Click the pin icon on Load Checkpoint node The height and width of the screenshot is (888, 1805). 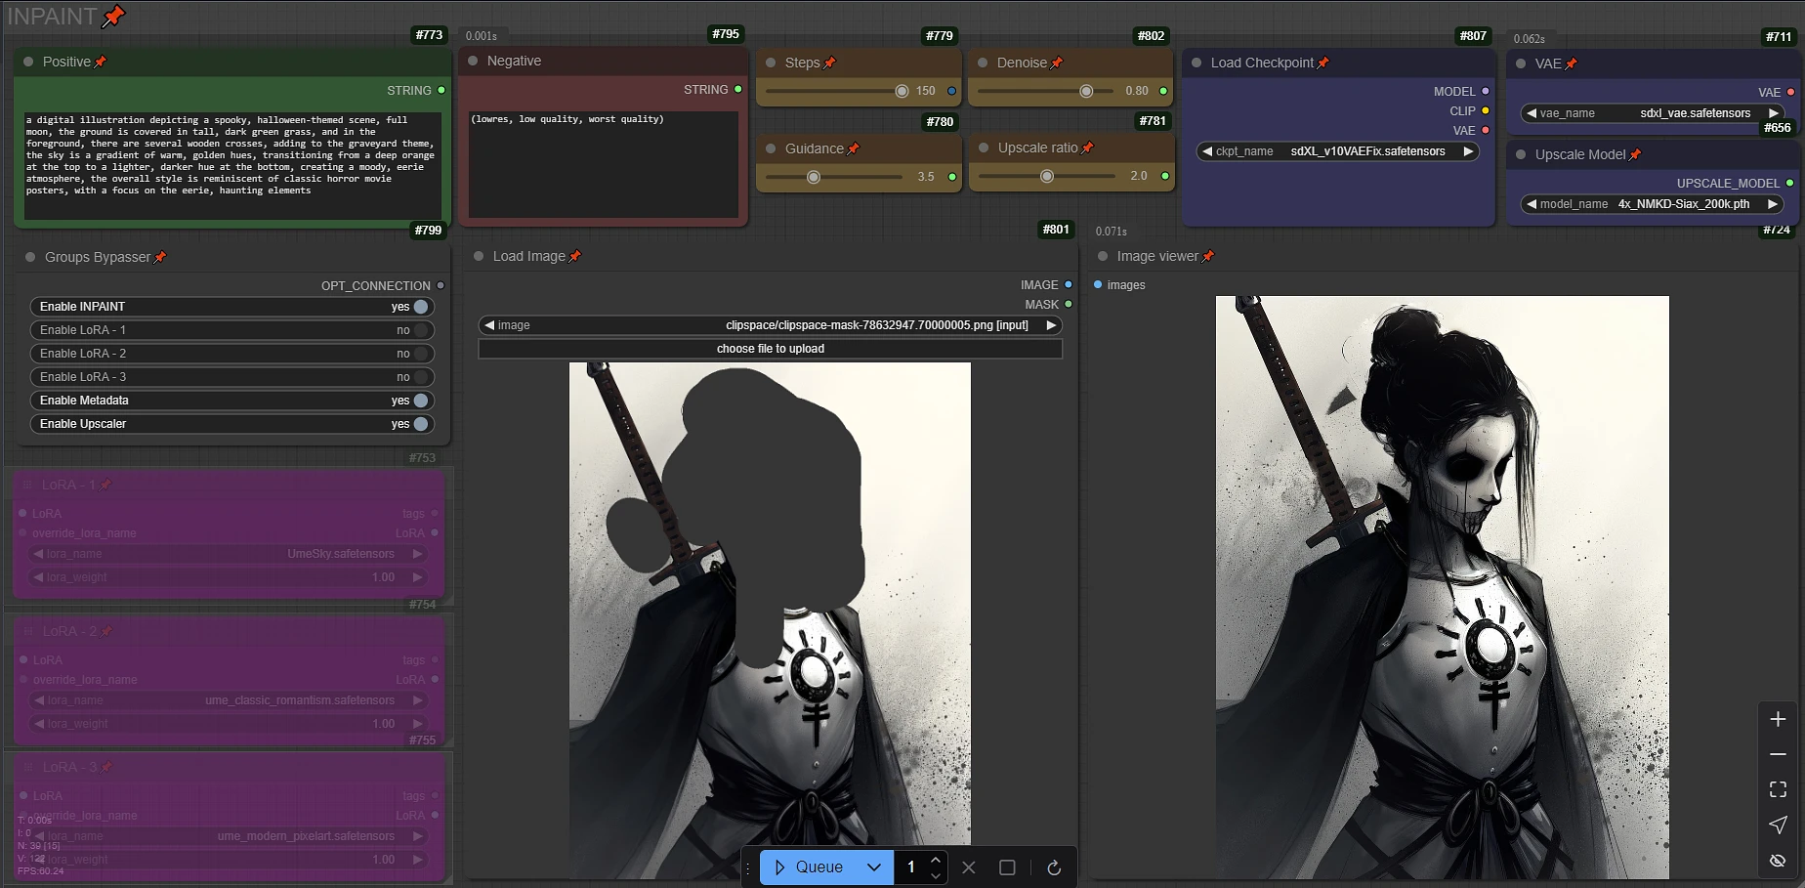coord(1323,63)
